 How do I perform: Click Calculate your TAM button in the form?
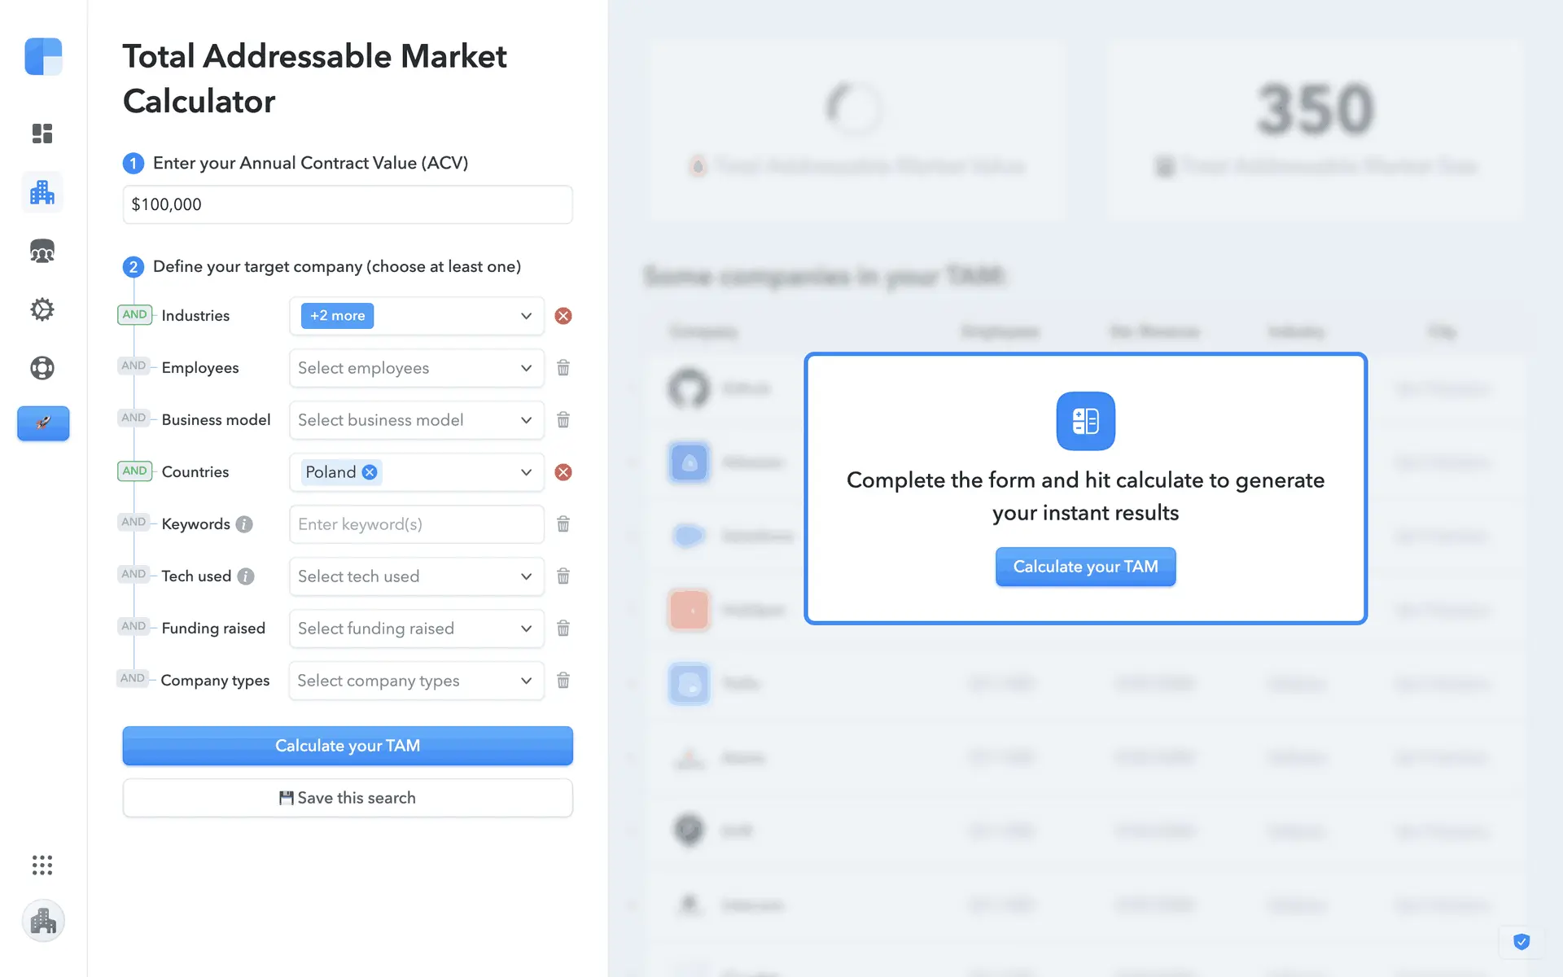[348, 746]
